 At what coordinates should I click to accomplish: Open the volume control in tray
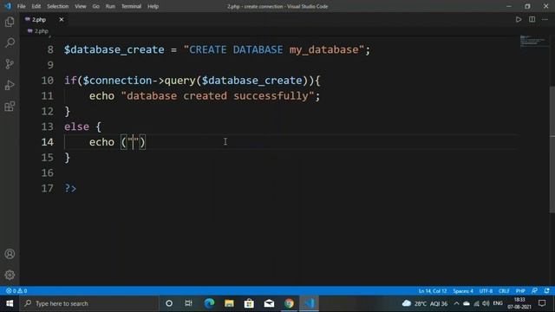pyautogui.click(x=486, y=303)
